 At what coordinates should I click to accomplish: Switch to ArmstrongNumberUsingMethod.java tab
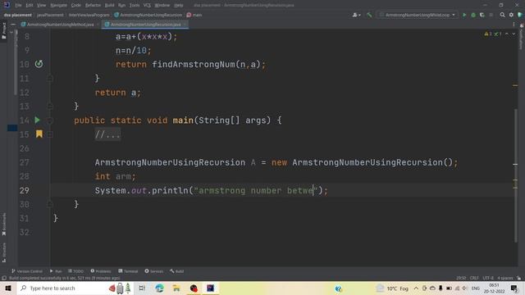coord(60,25)
